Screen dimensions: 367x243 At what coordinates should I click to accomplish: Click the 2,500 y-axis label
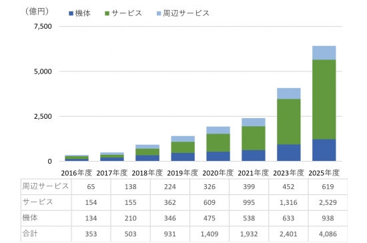(43, 116)
